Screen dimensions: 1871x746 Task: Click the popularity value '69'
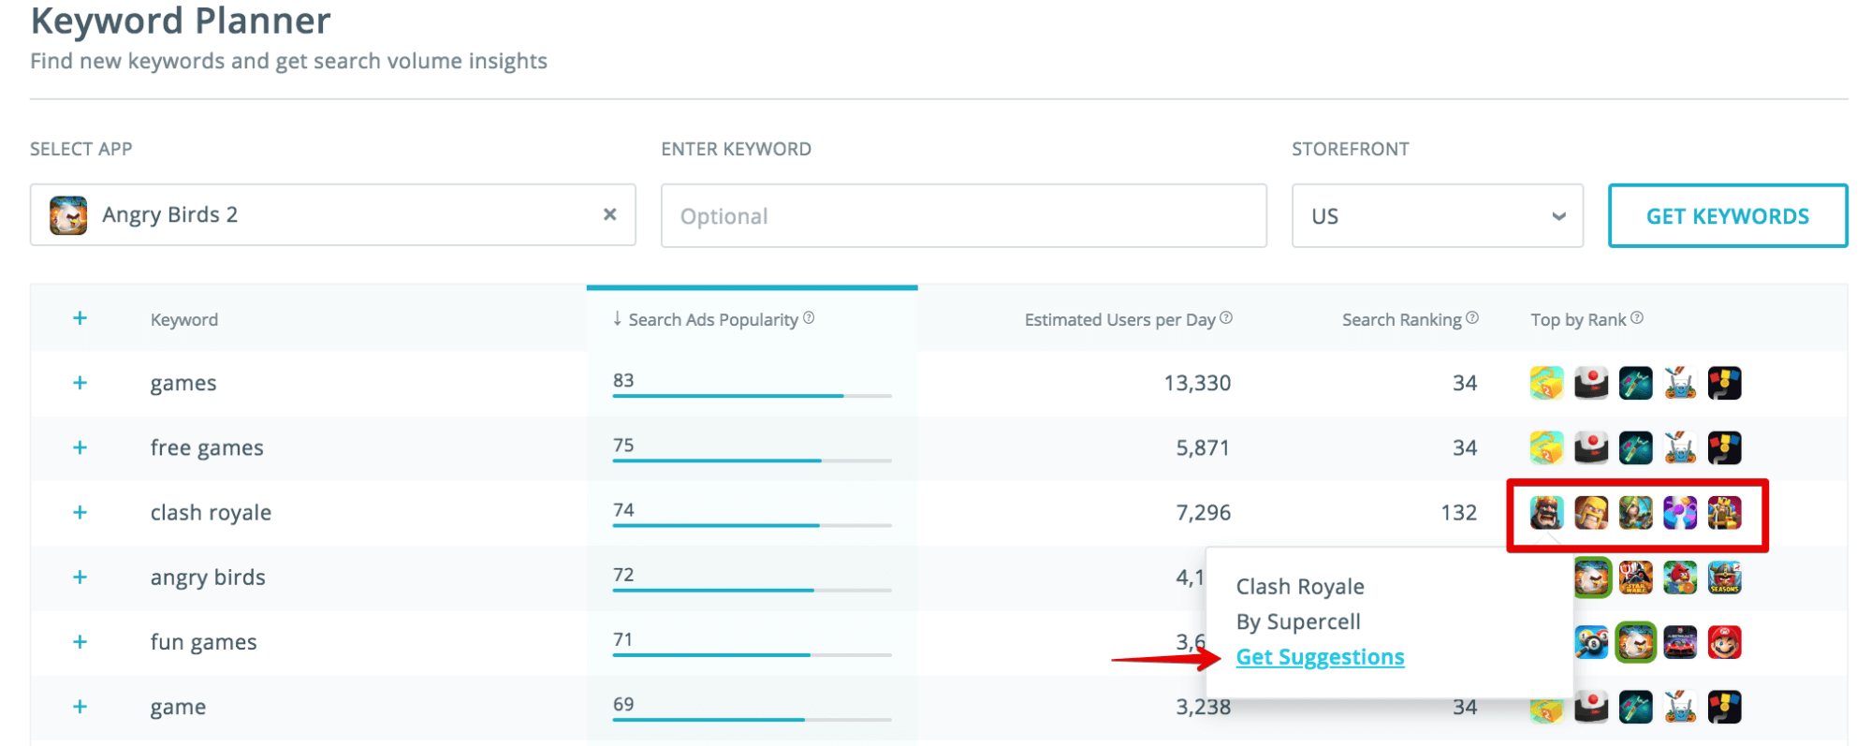pyautogui.click(x=623, y=704)
